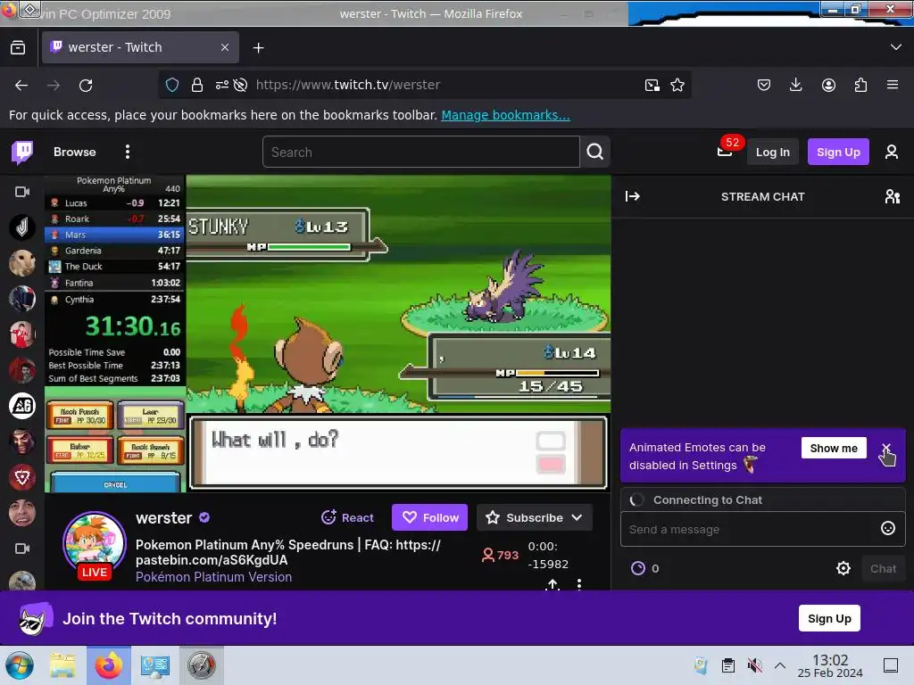Open the user profile menu icon

892,152
